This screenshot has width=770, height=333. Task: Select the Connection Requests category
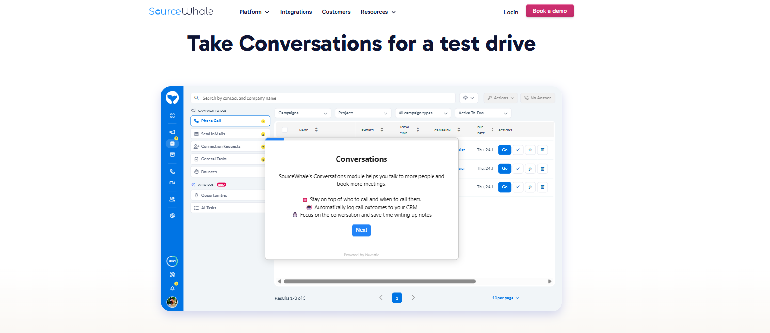pos(228,146)
